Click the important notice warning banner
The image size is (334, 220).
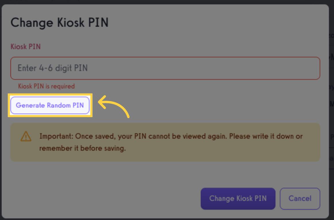(x=165, y=142)
